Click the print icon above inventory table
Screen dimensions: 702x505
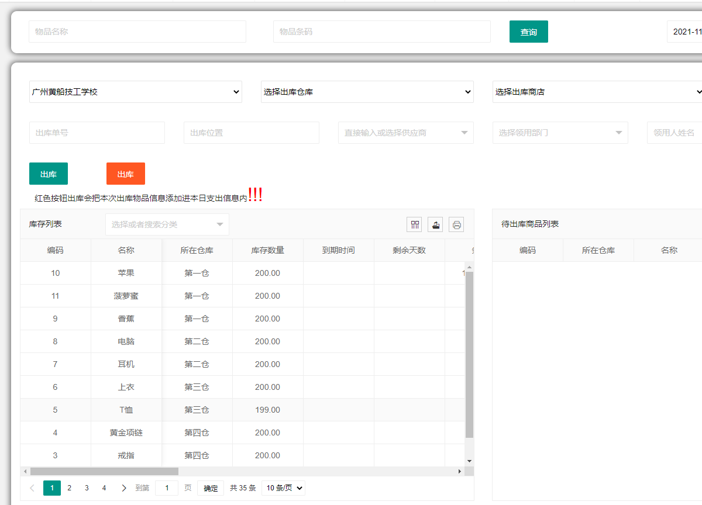456,224
